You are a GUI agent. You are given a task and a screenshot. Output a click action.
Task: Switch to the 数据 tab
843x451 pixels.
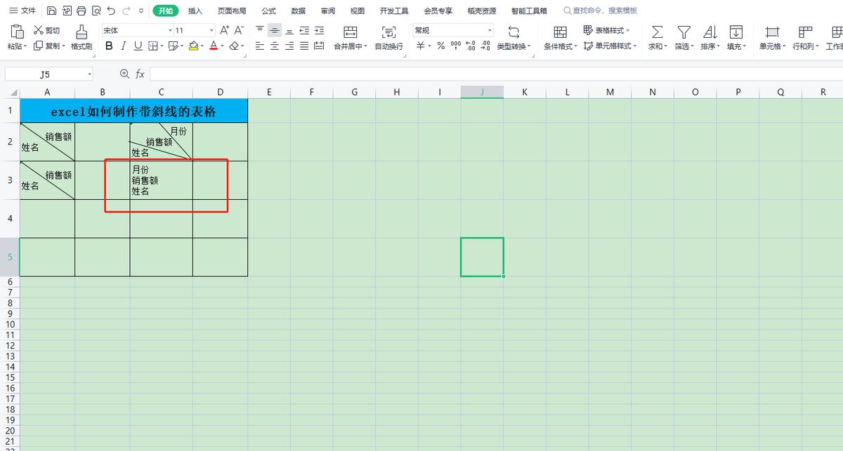(298, 11)
